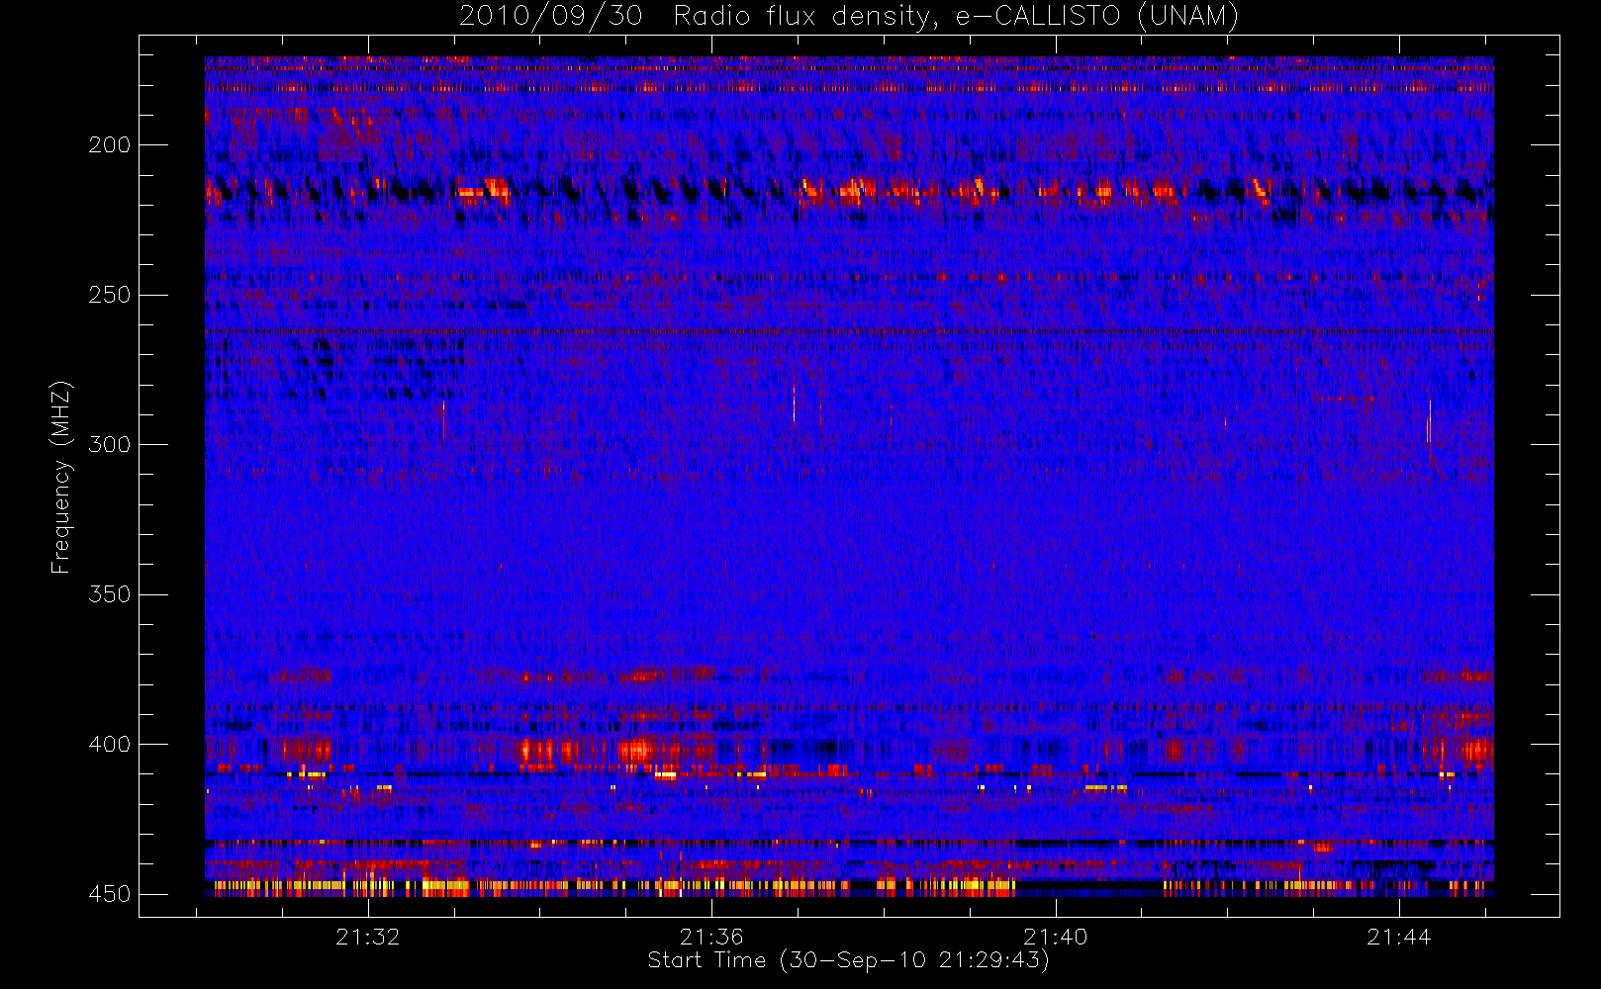
Task: Click the 350 frequency tick label
Action: coord(109,594)
